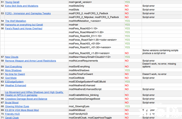The image size is (182, 119).
Task: Open the Weather Enhanced link
Action: (15, 85)
